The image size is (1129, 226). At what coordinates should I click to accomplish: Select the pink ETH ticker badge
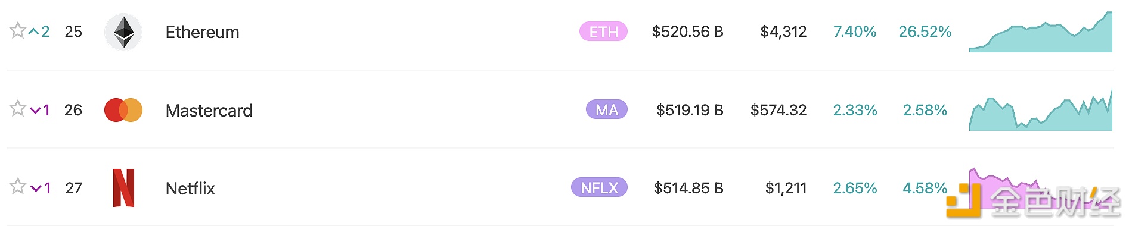(x=603, y=32)
